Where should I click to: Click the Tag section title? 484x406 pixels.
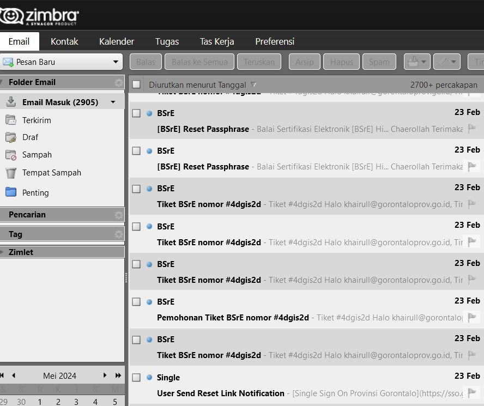point(15,234)
